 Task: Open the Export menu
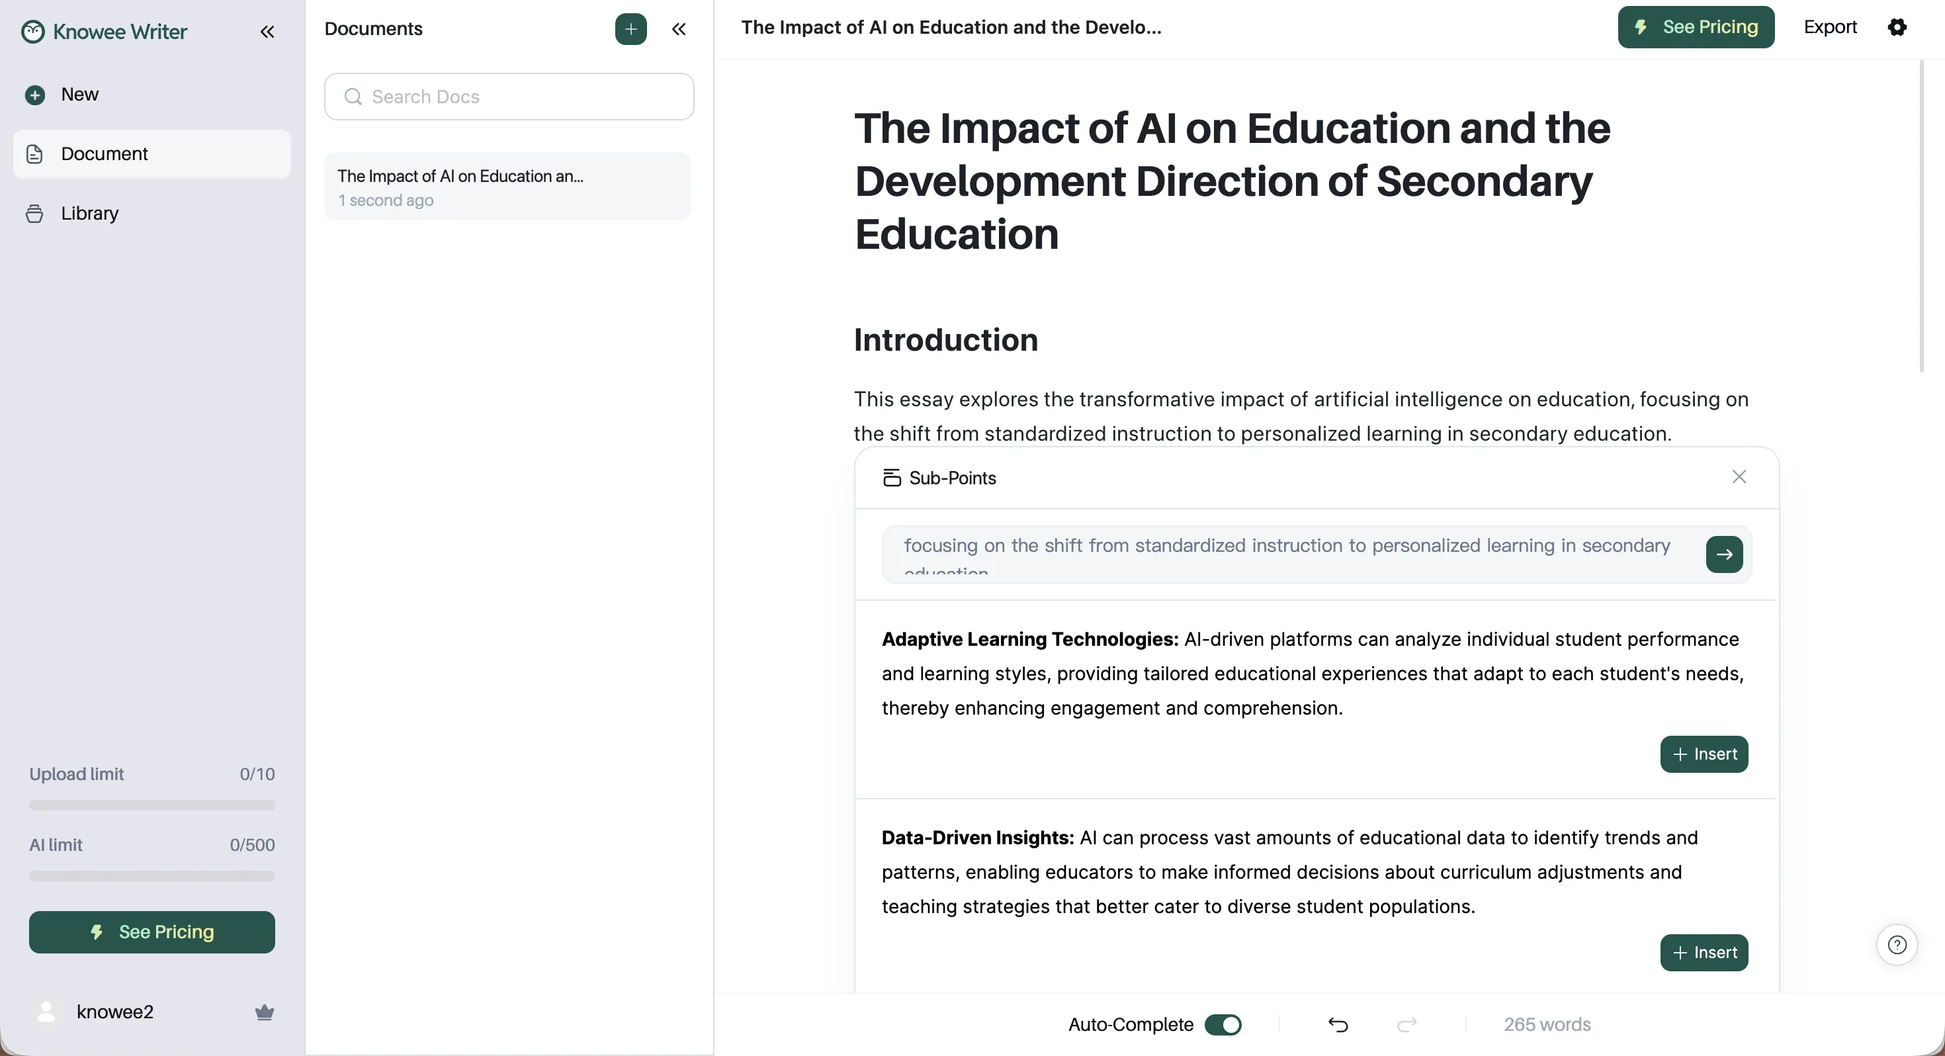(1829, 27)
